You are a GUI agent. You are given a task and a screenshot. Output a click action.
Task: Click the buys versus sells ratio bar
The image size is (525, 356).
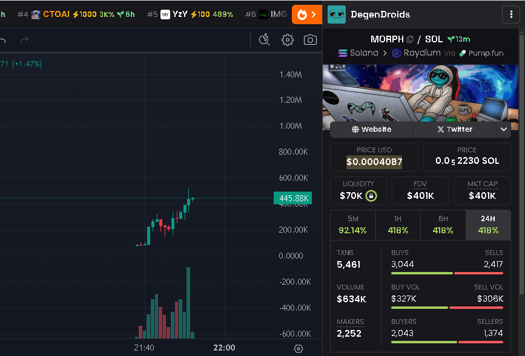[x=447, y=273]
